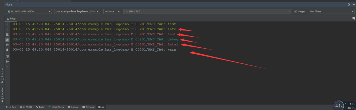Click the log line ending 'debug'
Image resolution: width=356 pixels, height=110 pixels.
tap(95, 39)
